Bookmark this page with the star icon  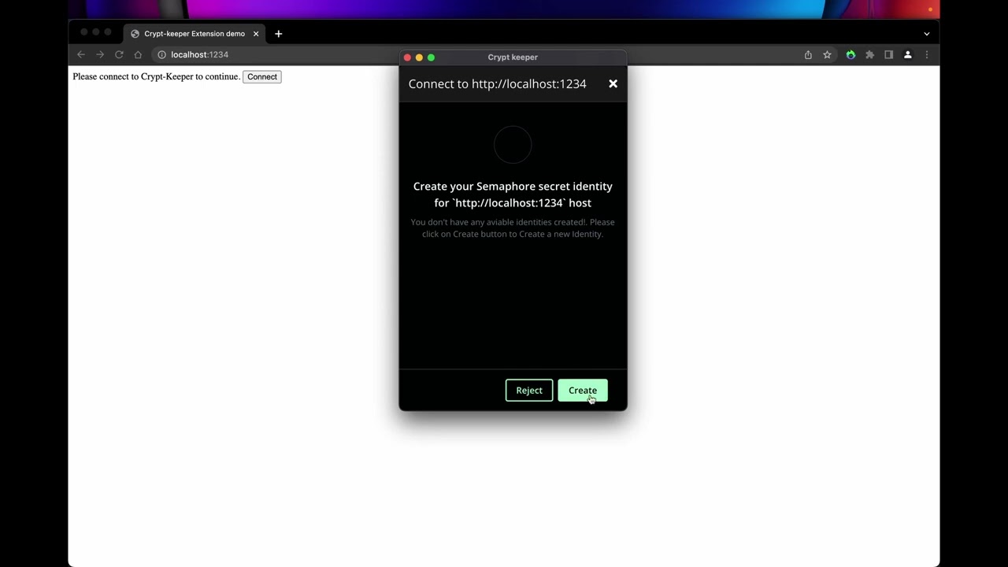point(827,54)
